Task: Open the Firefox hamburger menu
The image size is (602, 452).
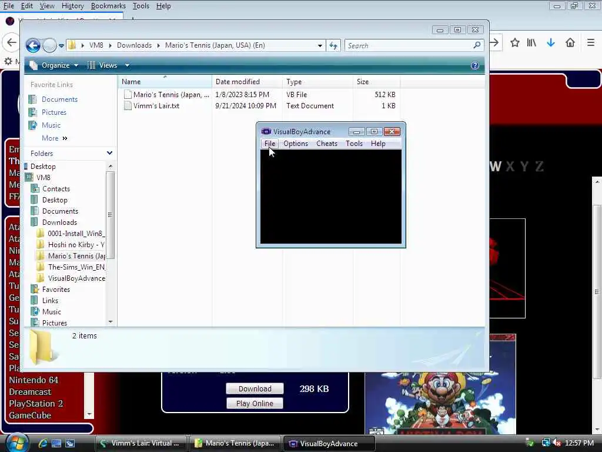Action: (591, 42)
